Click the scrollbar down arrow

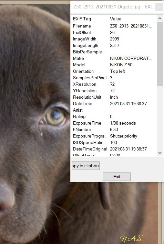point(160,153)
